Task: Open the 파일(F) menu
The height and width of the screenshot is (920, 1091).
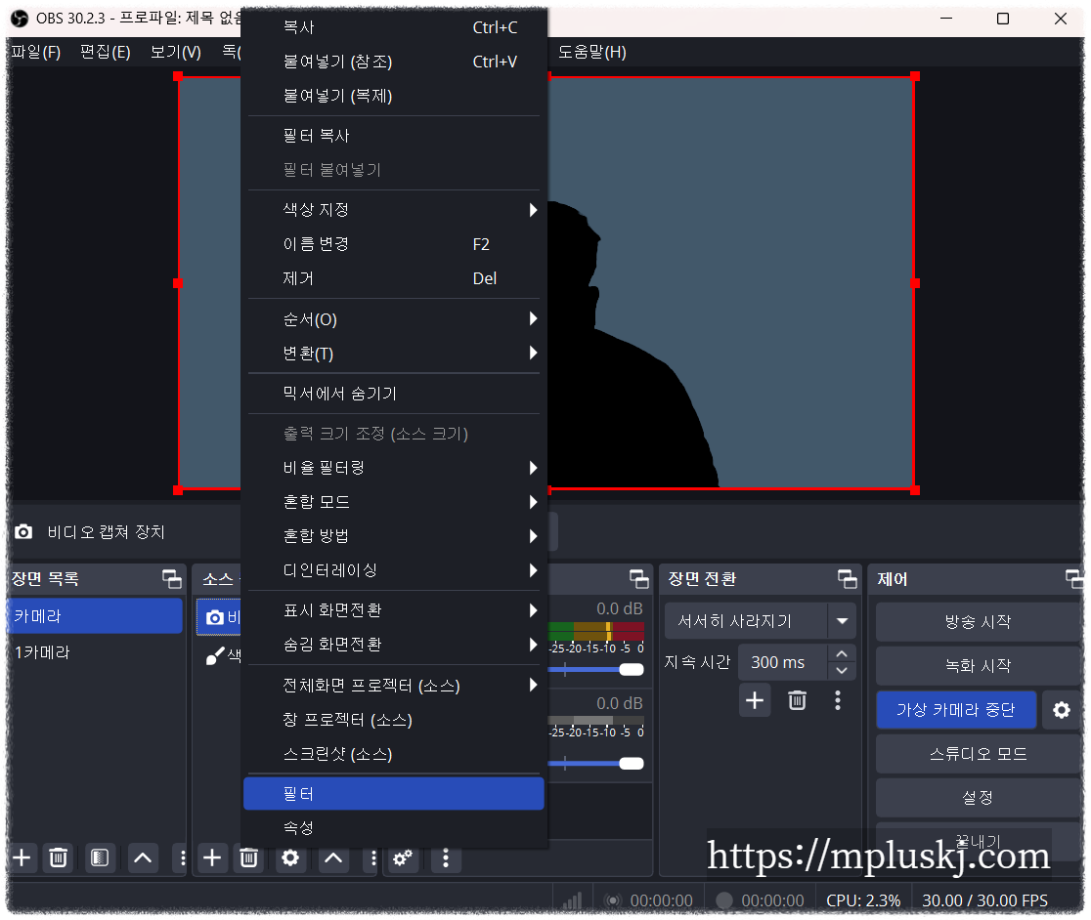Action: [34, 52]
